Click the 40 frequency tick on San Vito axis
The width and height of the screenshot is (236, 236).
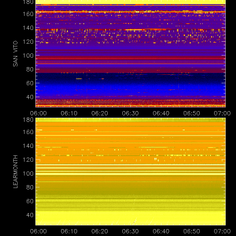(30, 97)
